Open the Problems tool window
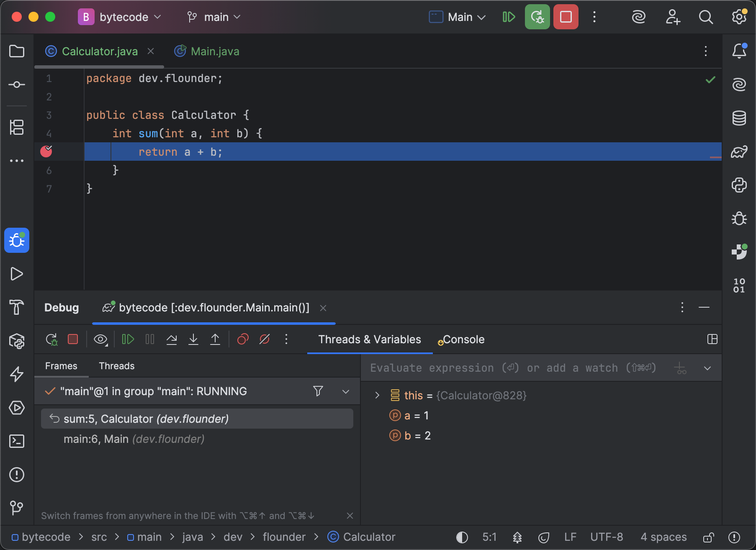 (x=17, y=475)
